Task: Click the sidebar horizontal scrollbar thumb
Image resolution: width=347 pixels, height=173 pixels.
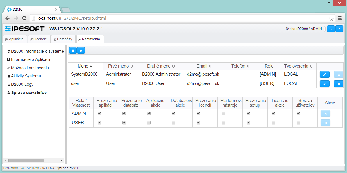Action: (x=26, y=160)
